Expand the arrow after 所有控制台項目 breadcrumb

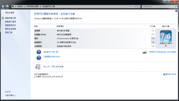(x=40, y=7)
